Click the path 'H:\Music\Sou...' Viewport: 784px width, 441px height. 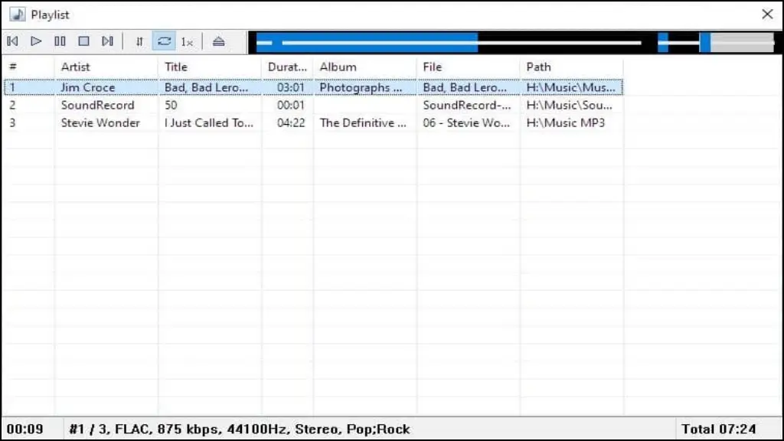click(569, 106)
